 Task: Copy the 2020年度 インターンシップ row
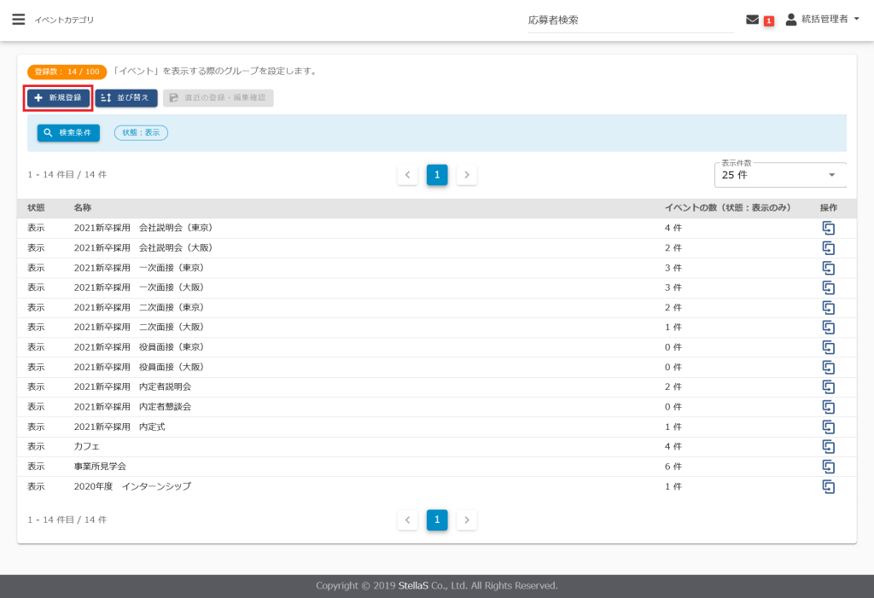click(x=827, y=486)
